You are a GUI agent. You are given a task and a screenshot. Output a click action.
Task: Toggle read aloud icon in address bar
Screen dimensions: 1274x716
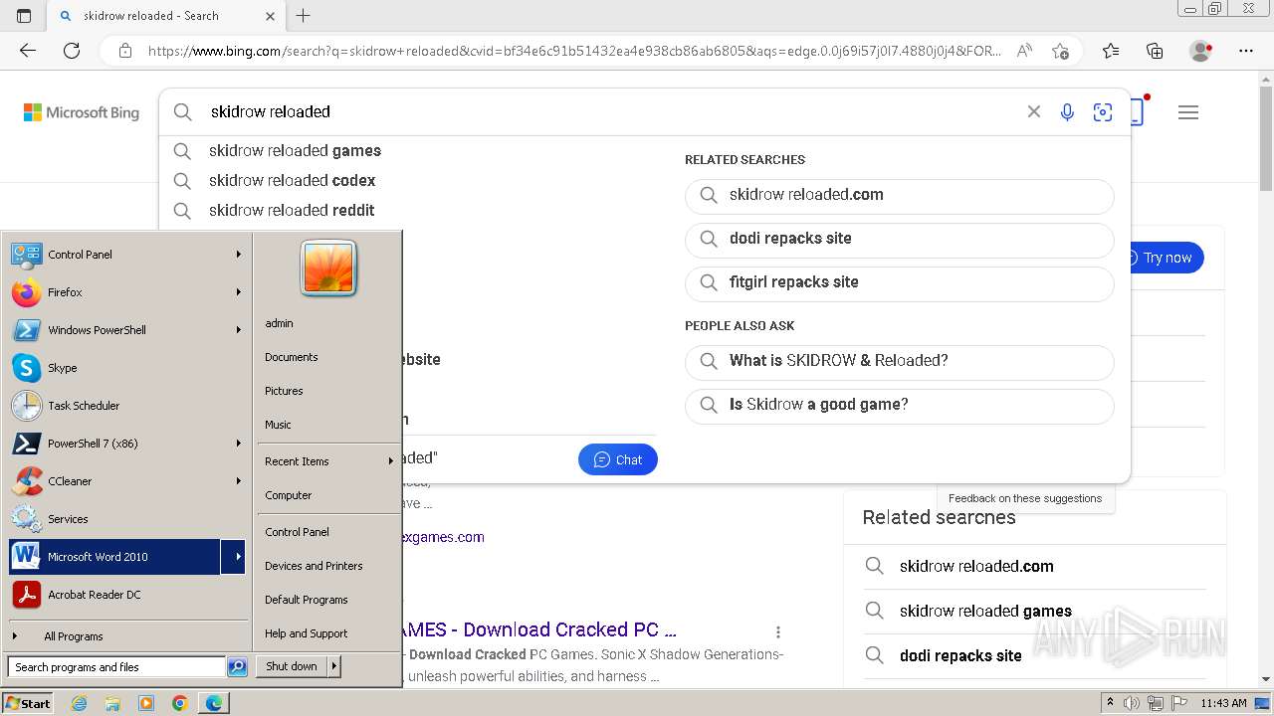point(1024,51)
